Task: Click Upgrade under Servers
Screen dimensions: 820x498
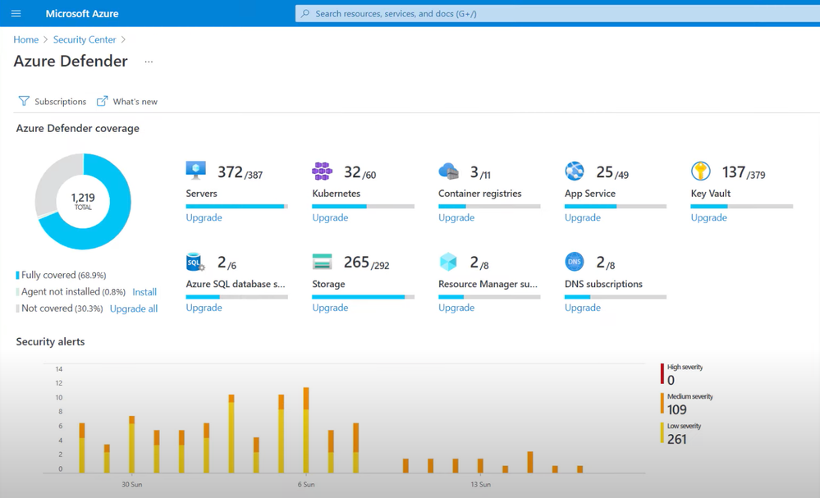Action: point(204,217)
